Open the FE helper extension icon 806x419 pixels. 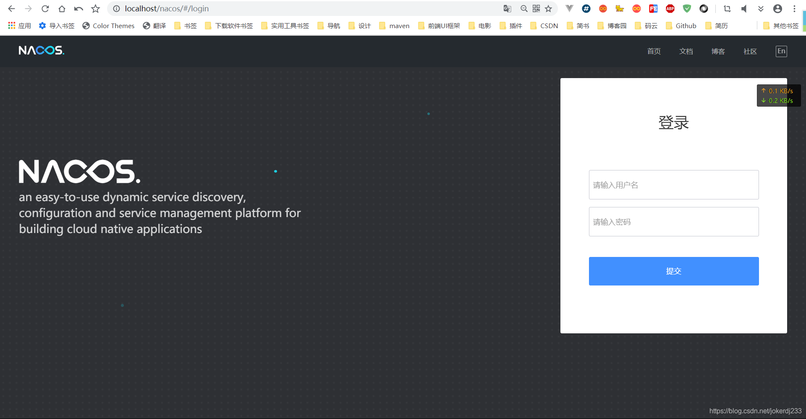653,8
